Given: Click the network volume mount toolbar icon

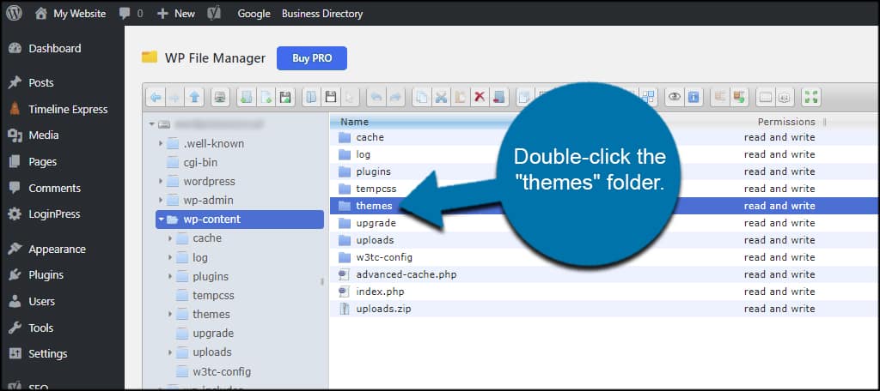Looking at the screenshot, I should click(x=220, y=97).
